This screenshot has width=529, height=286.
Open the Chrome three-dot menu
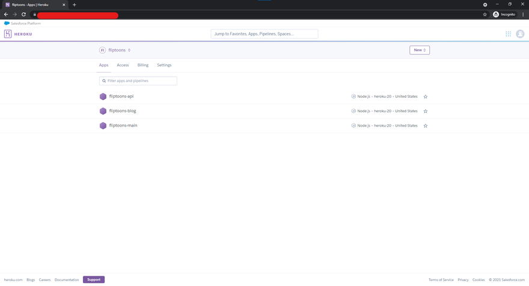[523, 14]
